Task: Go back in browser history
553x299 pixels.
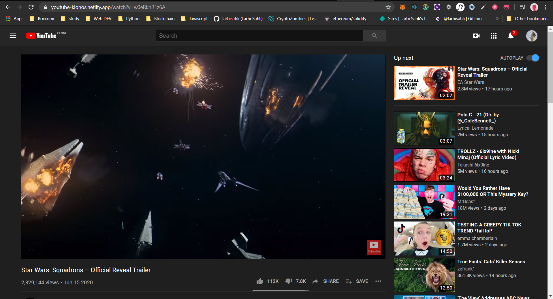Action: (8, 7)
